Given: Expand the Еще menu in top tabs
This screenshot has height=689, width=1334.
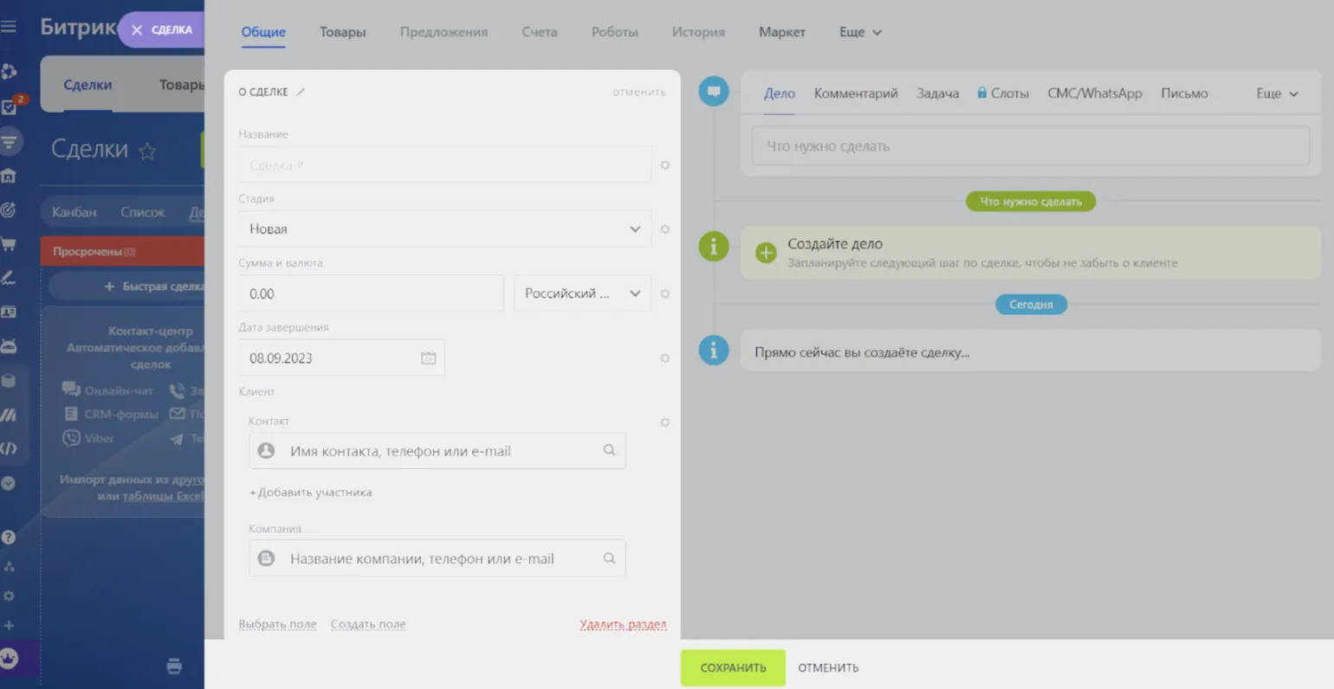Looking at the screenshot, I should pos(859,32).
